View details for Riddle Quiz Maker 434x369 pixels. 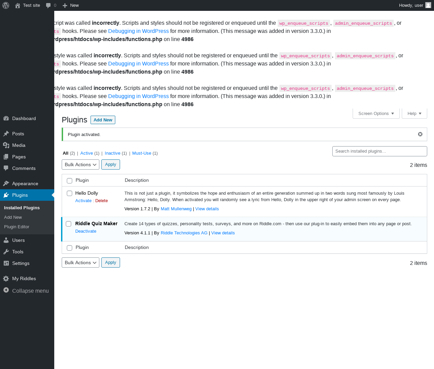coord(223,233)
